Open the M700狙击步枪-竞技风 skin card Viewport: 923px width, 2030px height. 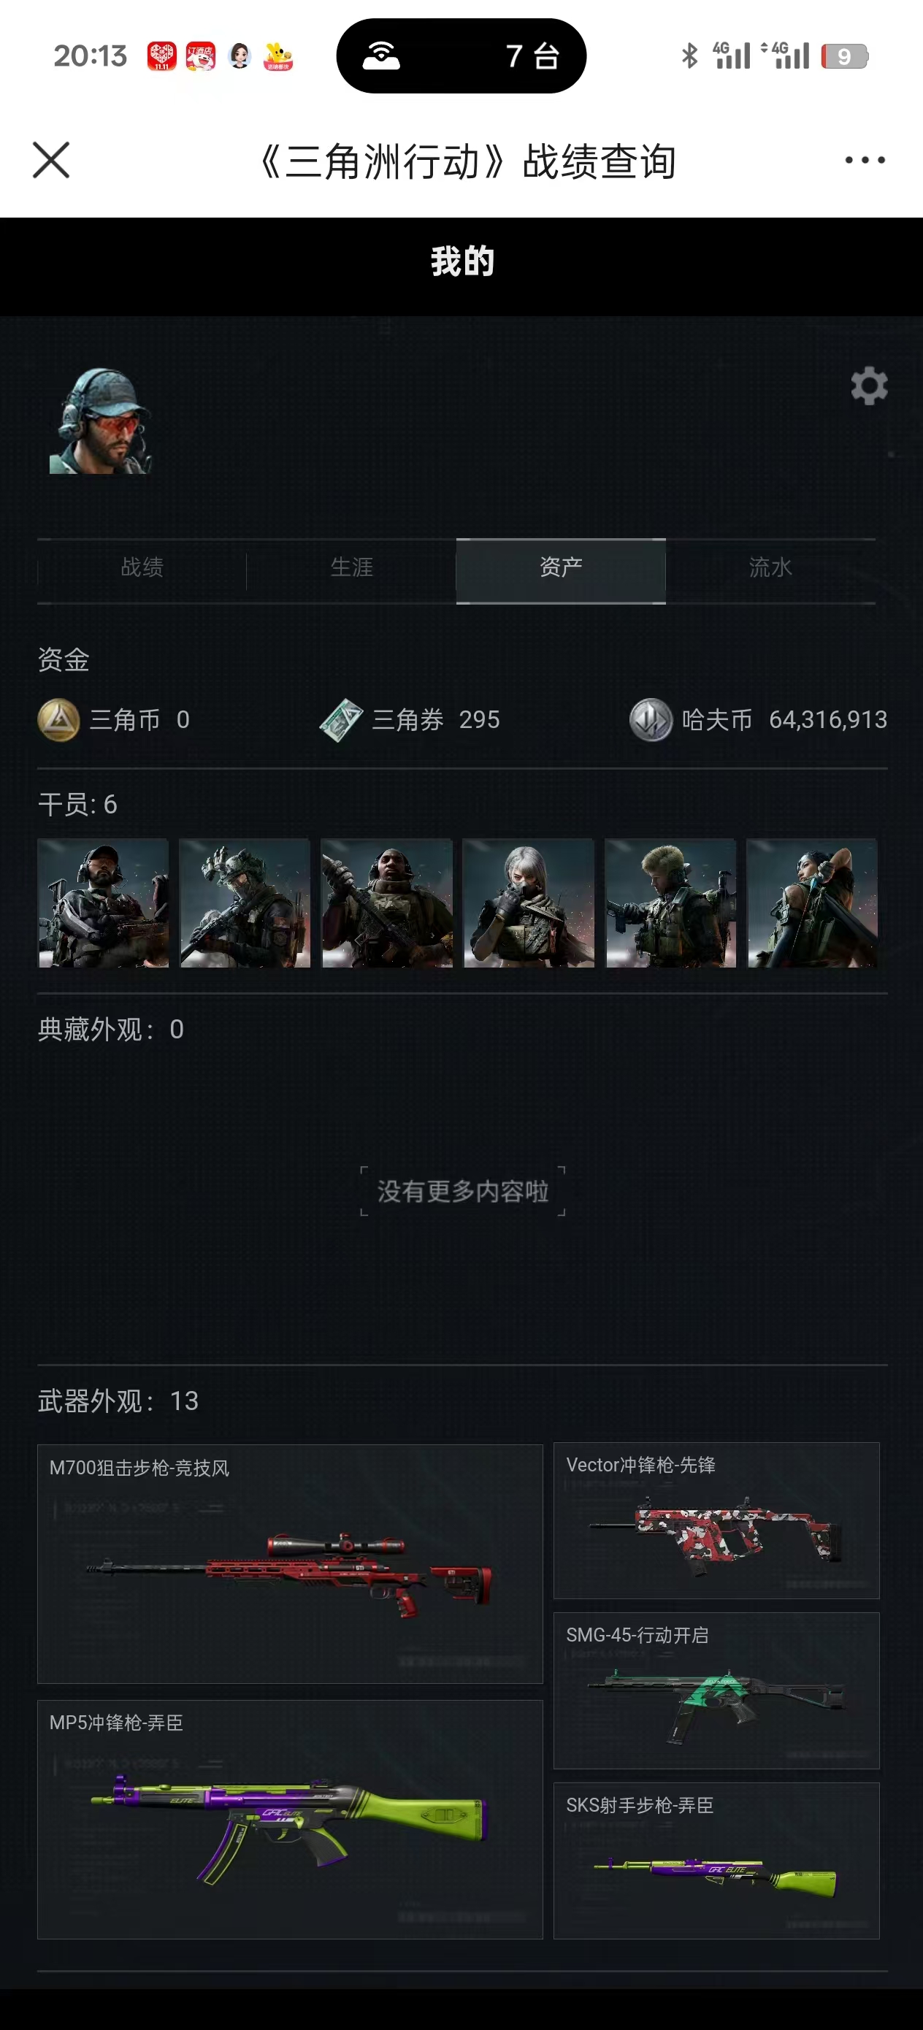tap(290, 1563)
